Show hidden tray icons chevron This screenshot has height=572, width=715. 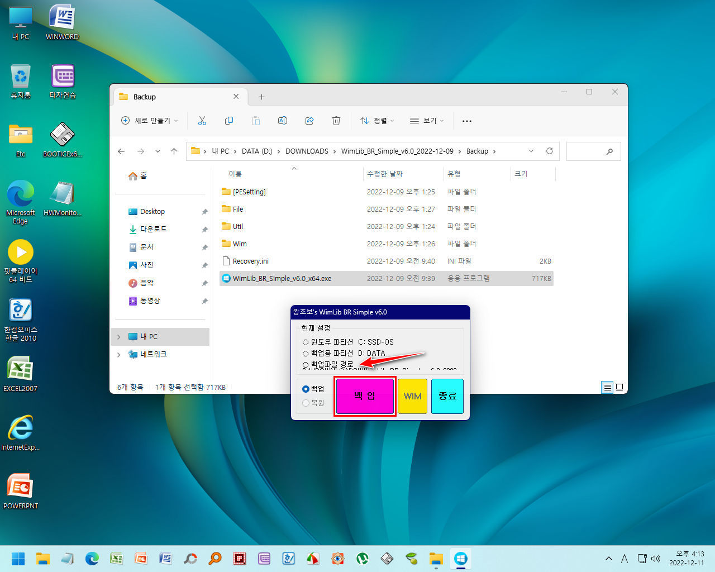pyautogui.click(x=609, y=559)
